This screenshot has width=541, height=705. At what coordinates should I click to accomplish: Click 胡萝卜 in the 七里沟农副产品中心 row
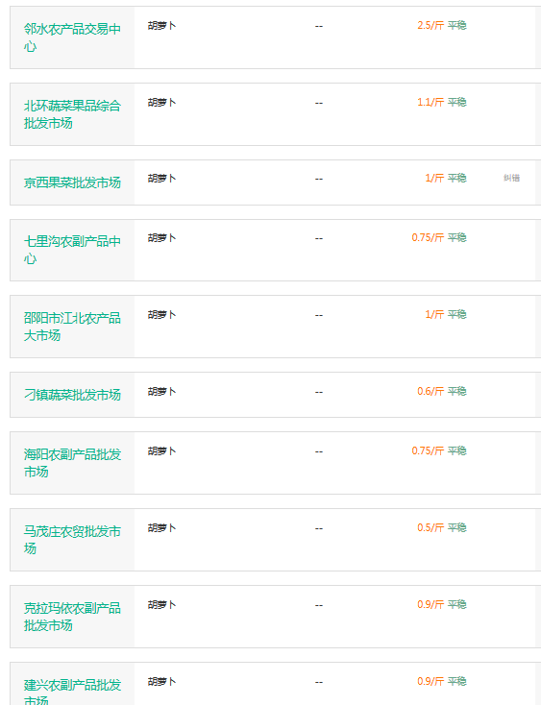[x=161, y=238]
